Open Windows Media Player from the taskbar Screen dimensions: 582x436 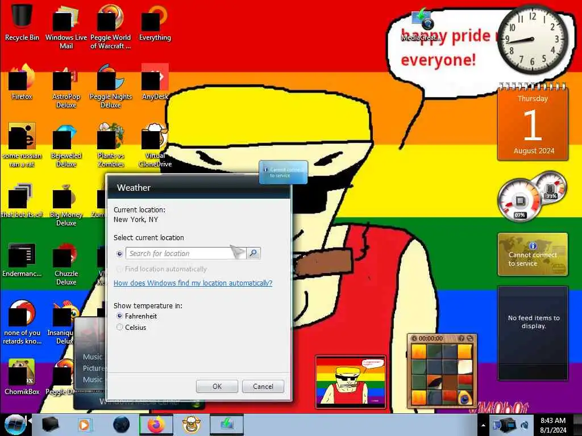click(x=84, y=425)
